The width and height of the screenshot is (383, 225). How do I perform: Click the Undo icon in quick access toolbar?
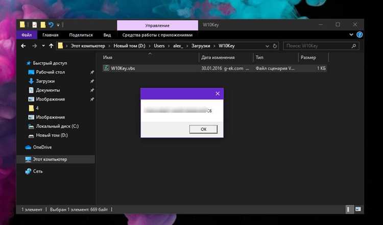tap(51, 24)
